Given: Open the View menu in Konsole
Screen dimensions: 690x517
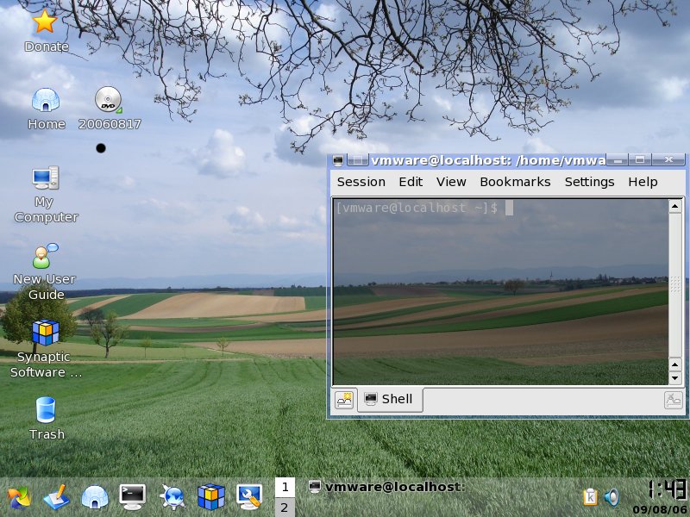Looking at the screenshot, I should [x=451, y=182].
